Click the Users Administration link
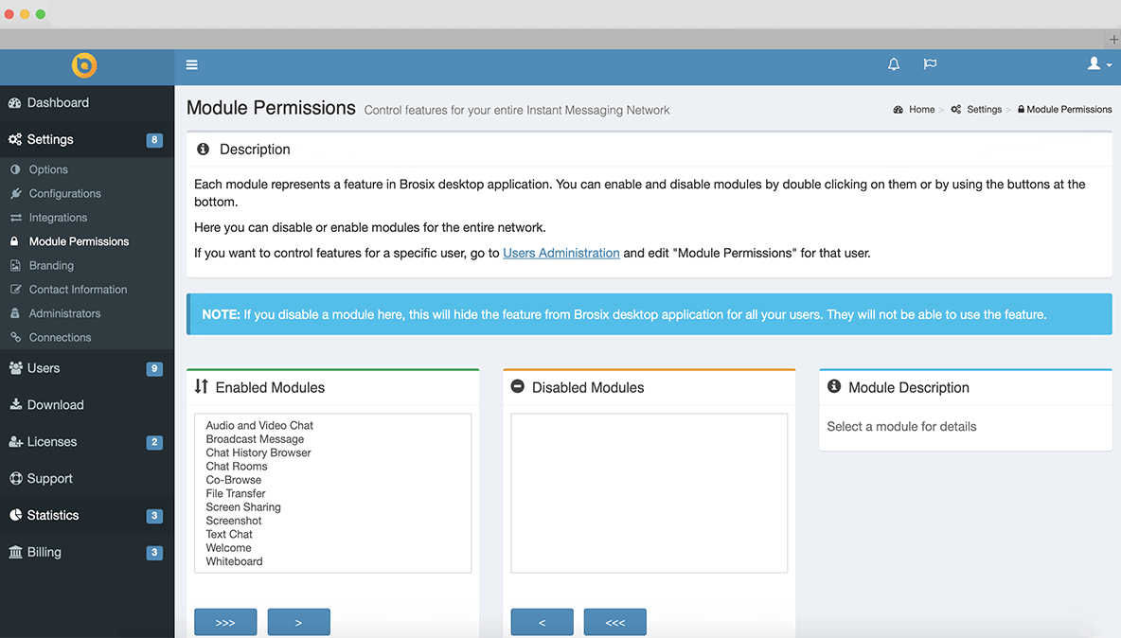Screen dimensions: 1121x638 pyautogui.click(x=560, y=254)
